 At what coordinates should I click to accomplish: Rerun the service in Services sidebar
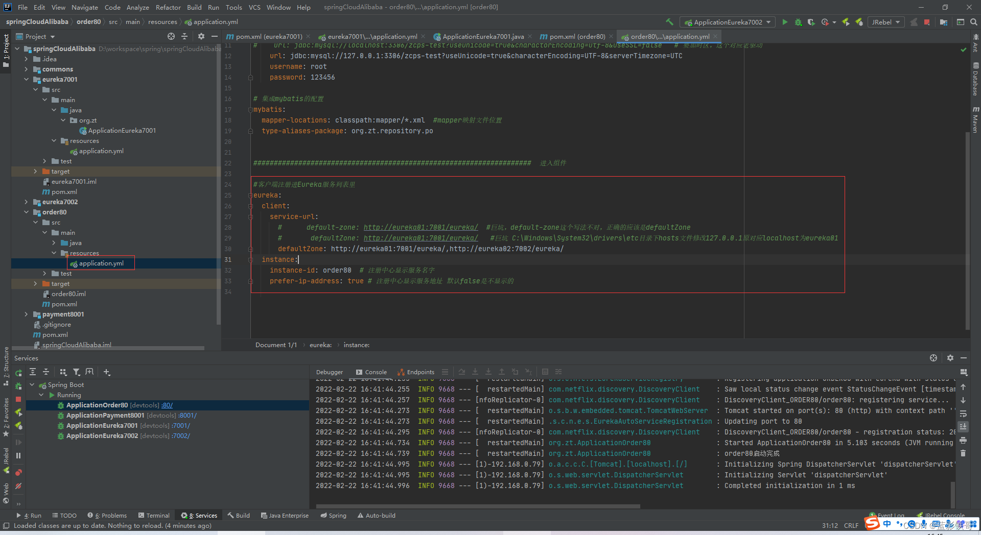[18, 373]
